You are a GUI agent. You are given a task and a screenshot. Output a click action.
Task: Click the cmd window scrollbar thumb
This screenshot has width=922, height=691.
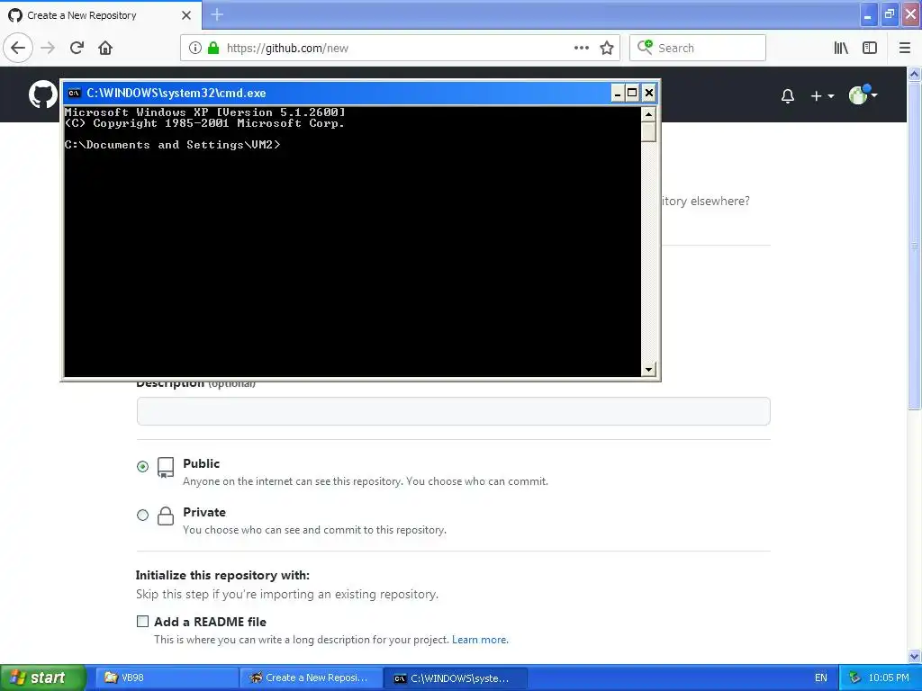648,131
